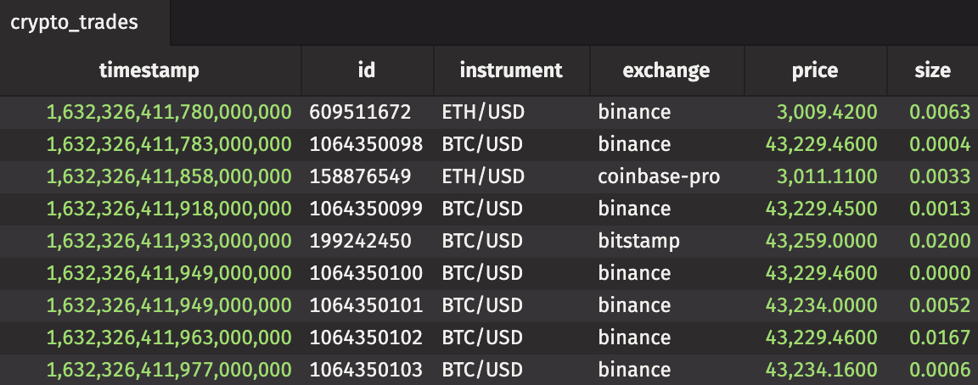The width and height of the screenshot is (978, 385).
Task: Click the timestamp ending 411,780,000,000
Action: click(x=169, y=112)
